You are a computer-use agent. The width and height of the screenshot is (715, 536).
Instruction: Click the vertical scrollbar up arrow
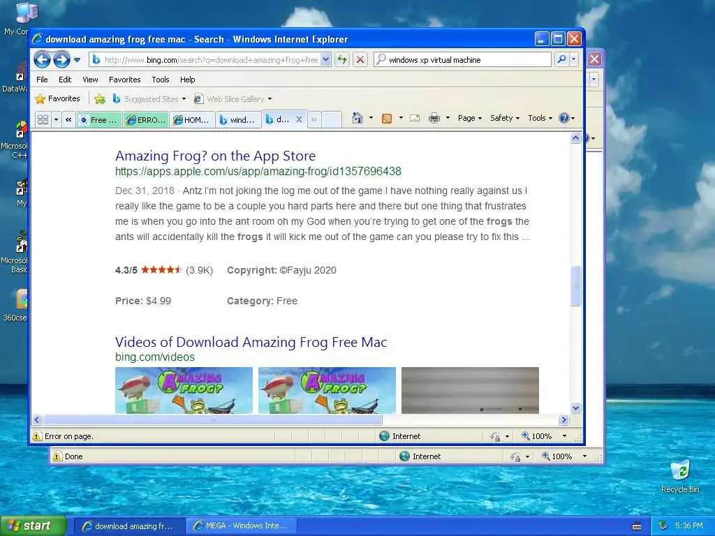(575, 137)
